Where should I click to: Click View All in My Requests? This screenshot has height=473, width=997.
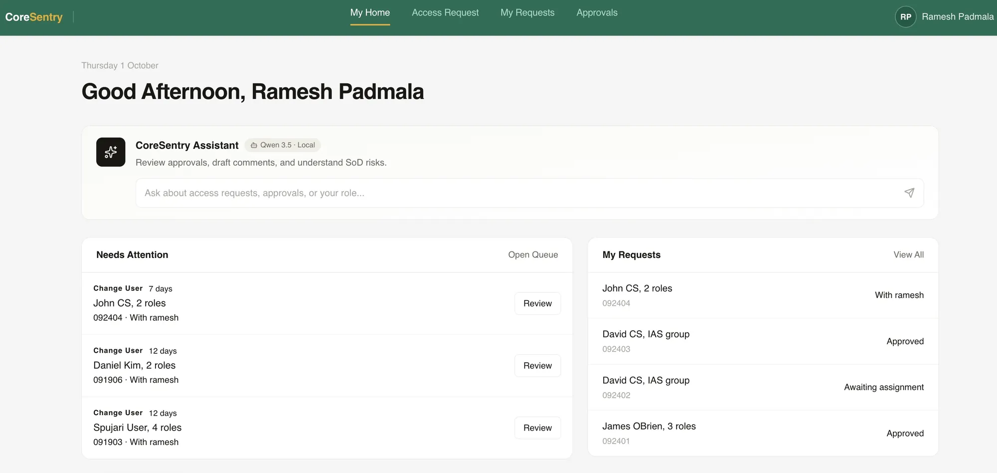tap(908, 254)
